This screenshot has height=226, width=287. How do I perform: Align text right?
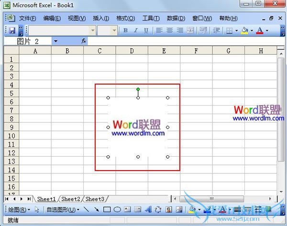(x=180, y=31)
